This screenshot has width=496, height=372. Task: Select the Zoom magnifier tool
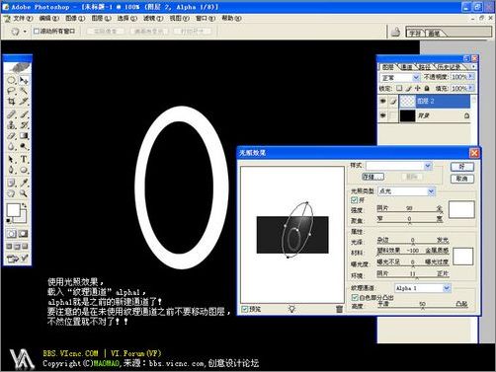pyautogui.click(x=24, y=193)
